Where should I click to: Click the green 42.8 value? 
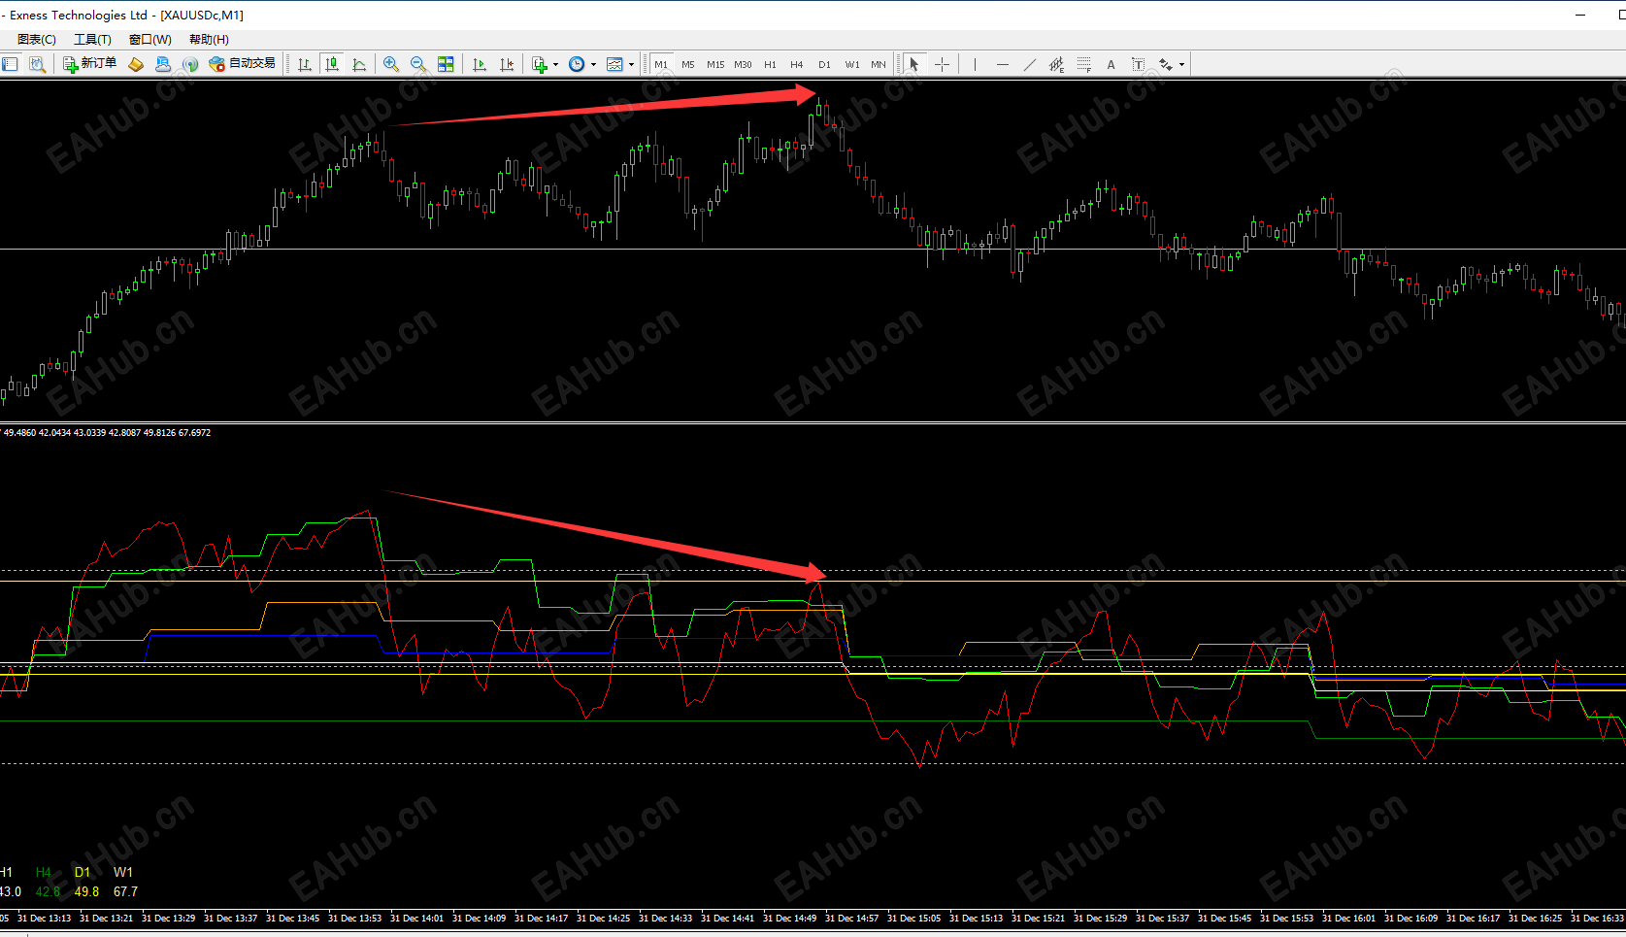(x=48, y=891)
